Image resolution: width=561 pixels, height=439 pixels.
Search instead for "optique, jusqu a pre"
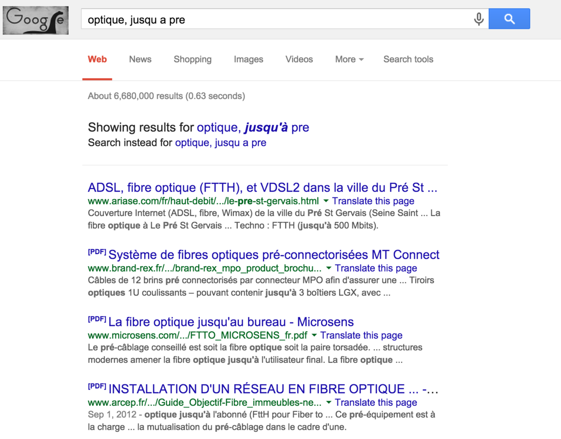pos(221,142)
